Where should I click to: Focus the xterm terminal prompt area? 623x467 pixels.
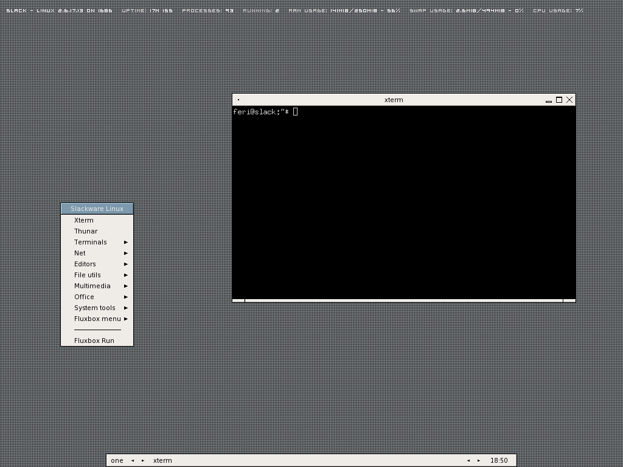click(x=404, y=202)
